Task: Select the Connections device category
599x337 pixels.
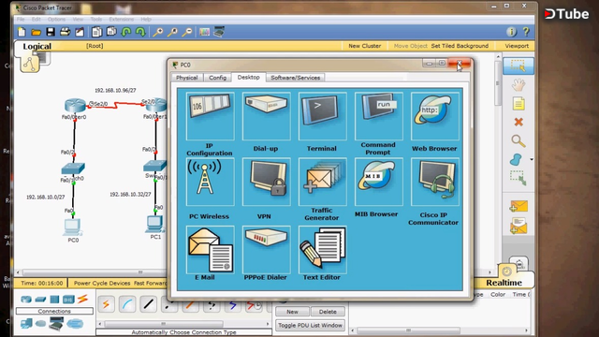Action: pos(82,299)
